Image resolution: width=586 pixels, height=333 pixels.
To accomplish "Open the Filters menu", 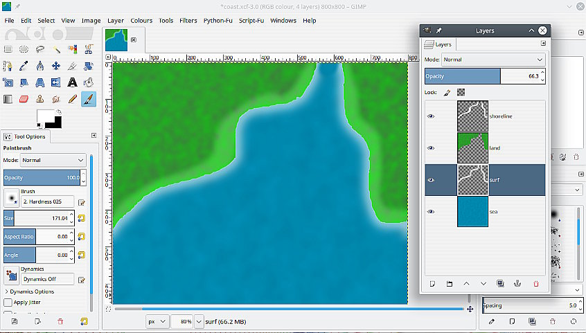I will click(188, 21).
